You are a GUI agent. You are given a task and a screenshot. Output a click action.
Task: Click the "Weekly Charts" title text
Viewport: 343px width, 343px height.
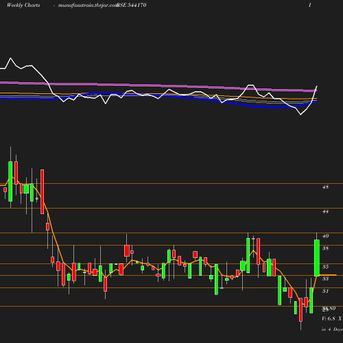(x=23, y=5)
